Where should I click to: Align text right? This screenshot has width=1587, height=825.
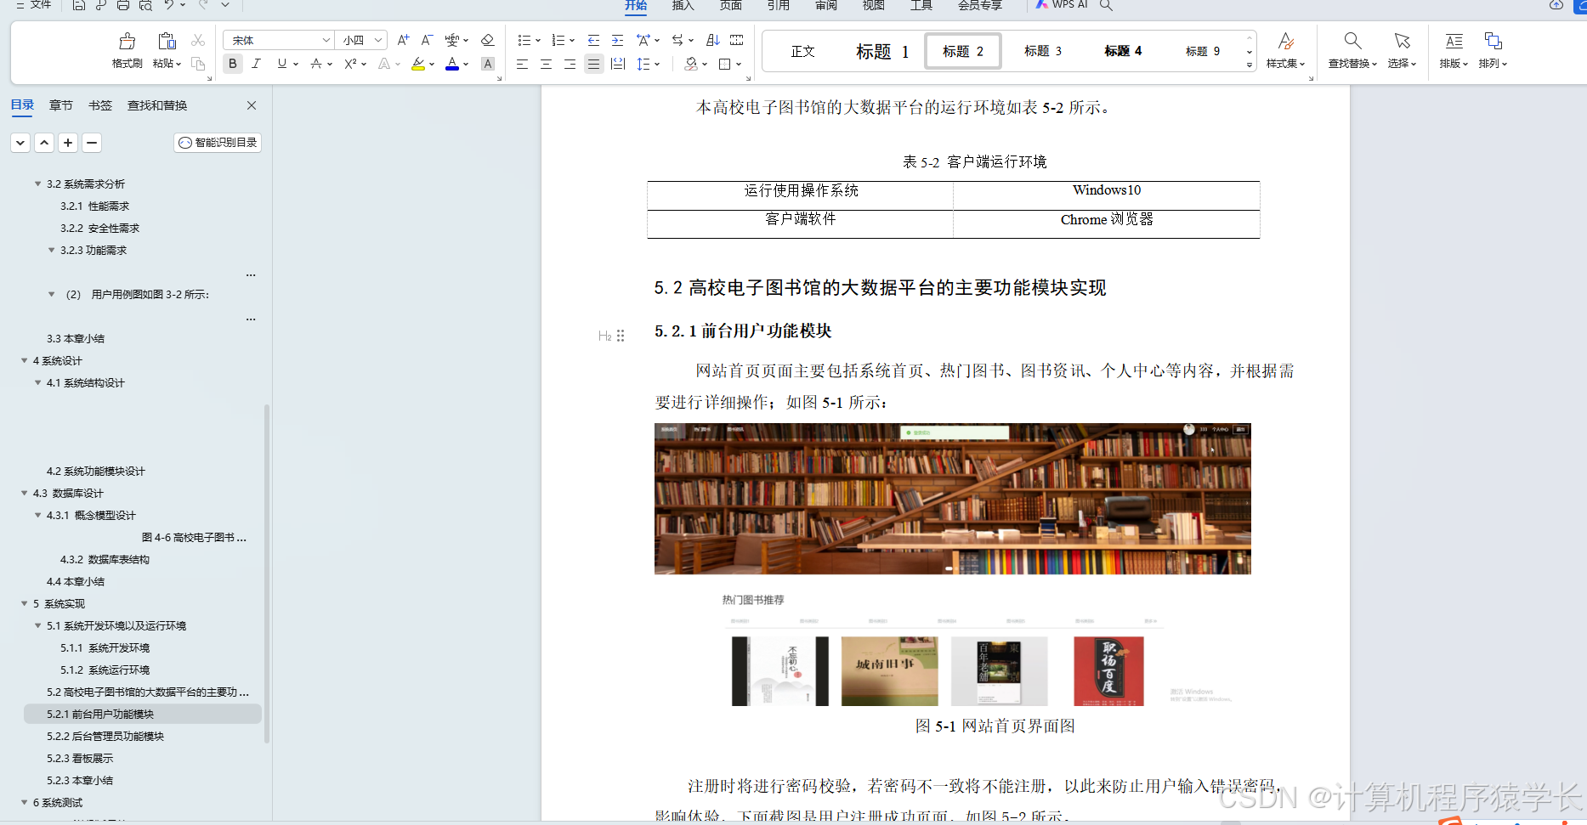(570, 64)
